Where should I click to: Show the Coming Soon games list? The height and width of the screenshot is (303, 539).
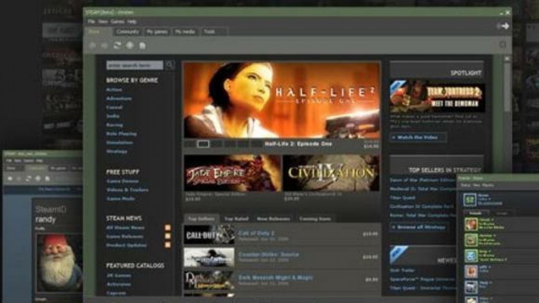point(315,219)
